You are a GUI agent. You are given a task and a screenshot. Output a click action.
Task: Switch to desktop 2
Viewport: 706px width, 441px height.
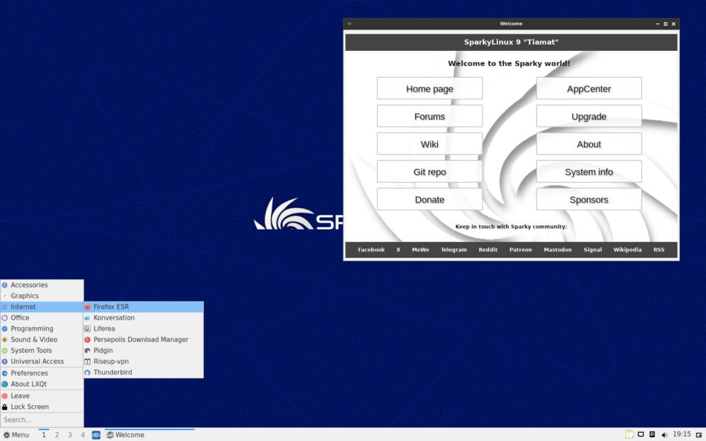(57, 435)
